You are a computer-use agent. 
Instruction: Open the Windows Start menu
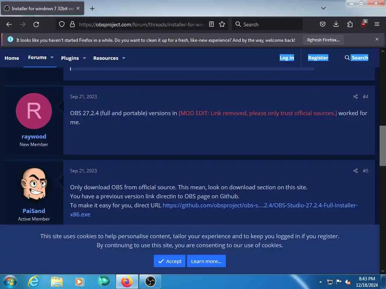pyautogui.click(x=10, y=281)
